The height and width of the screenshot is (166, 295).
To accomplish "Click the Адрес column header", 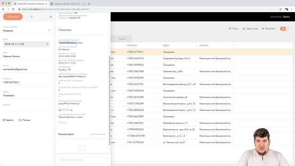I will pos(166,45).
